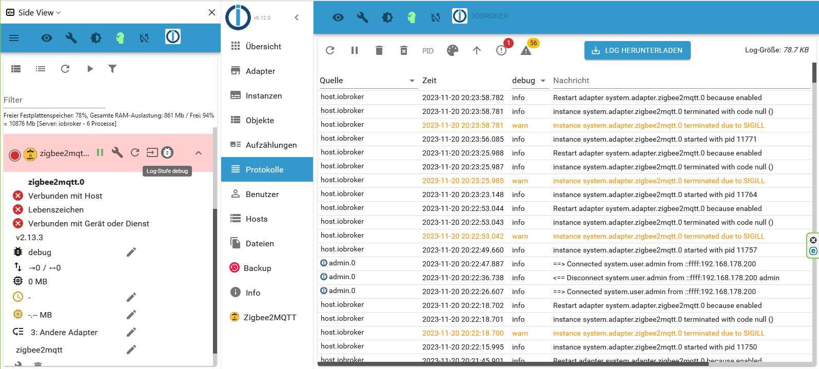Open Benutzer menu item
This screenshot has height=369, width=819.
coord(267,194)
